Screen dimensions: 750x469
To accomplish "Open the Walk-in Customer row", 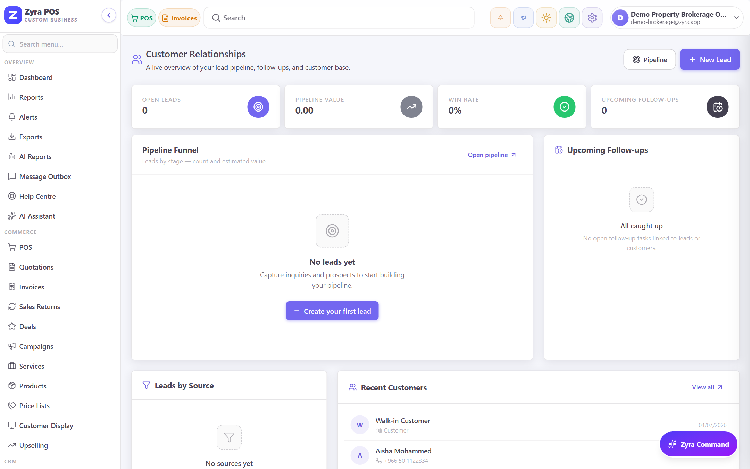I will tap(538, 425).
